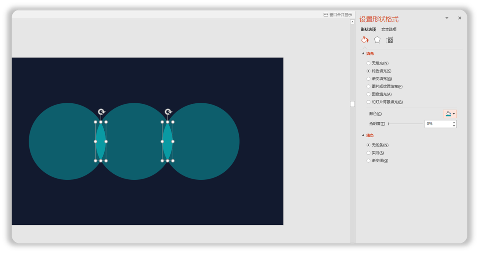This screenshot has height=253, width=479.
Task: Click the 颜色(C) label
Action: (x=375, y=114)
